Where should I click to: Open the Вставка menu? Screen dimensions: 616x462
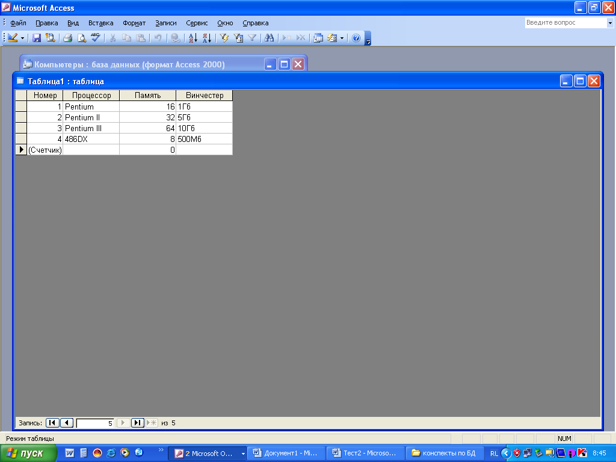tap(100, 23)
